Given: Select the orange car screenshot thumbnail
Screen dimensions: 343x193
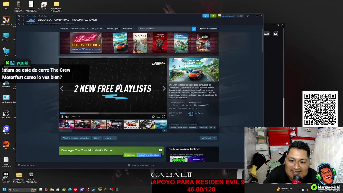Looking at the screenshot, I should point(131,124).
